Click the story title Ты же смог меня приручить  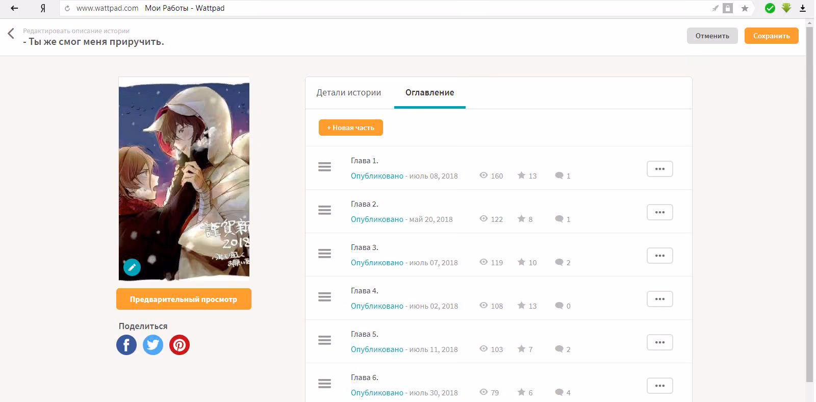click(x=94, y=42)
